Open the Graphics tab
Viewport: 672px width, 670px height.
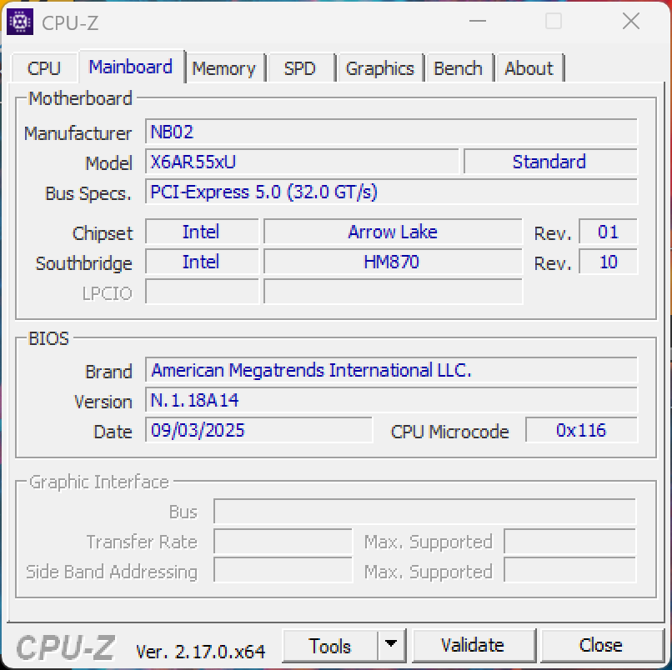pos(379,68)
